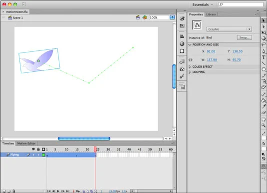The image size is (267, 193).
Task: Open the Info panel icon
Action: [x=182, y=44]
